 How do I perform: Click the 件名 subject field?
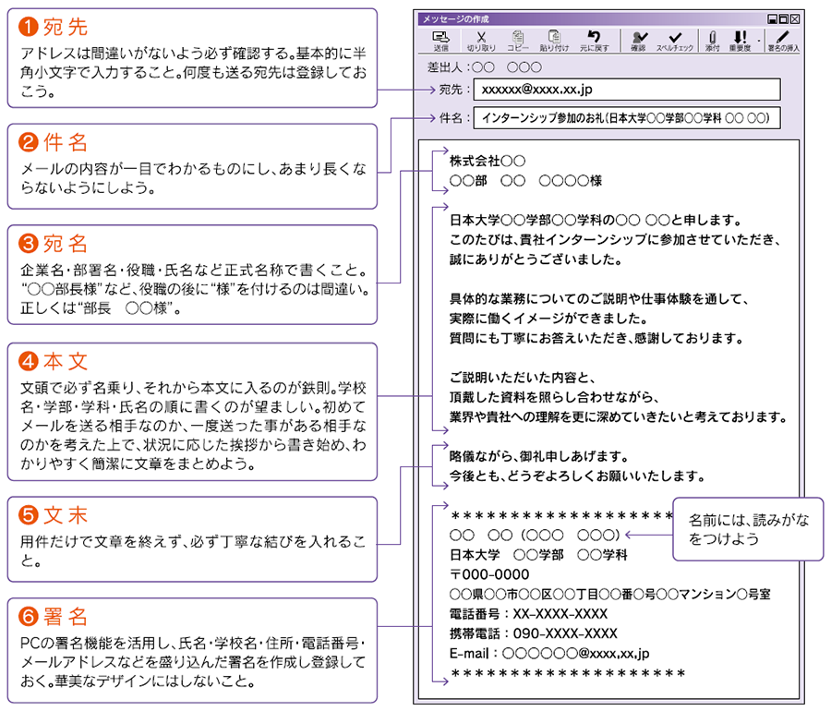626,118
